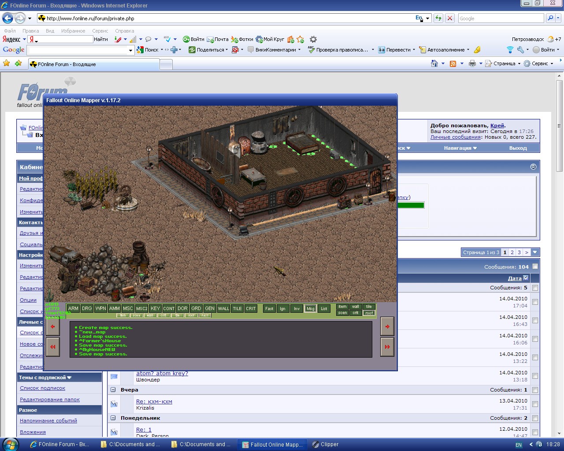
Task: Collapse the Понедельник message group
Action: pos(113,418)
